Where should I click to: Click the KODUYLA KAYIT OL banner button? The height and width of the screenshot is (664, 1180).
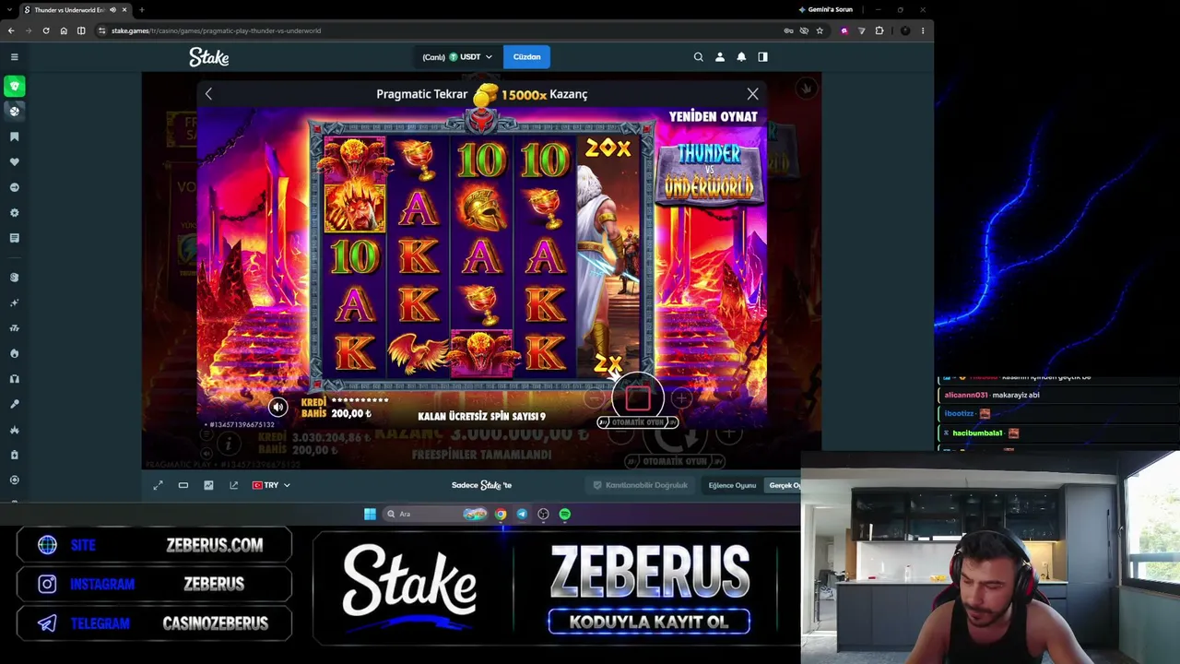click(x=649, y=622)
